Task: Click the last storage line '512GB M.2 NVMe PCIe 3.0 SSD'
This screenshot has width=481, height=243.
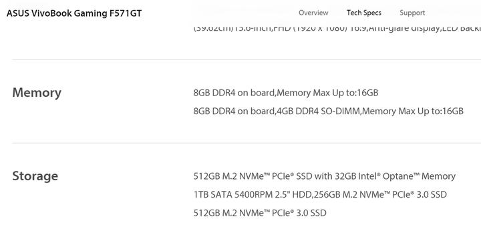Action: (260, 213)
